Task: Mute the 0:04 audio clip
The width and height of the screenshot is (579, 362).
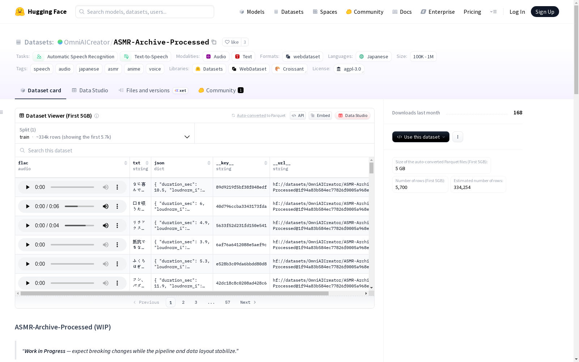Action: 105,226
